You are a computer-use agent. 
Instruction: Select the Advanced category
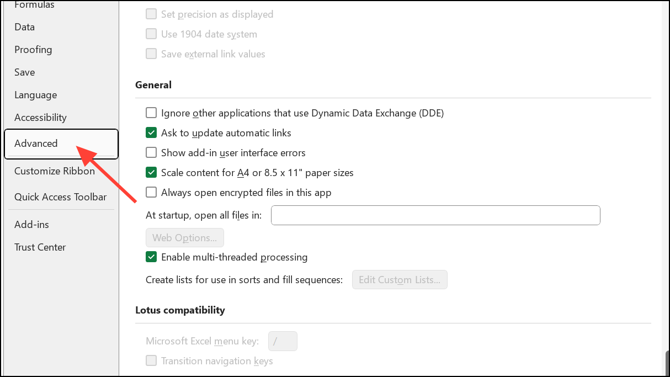[36, 144]
